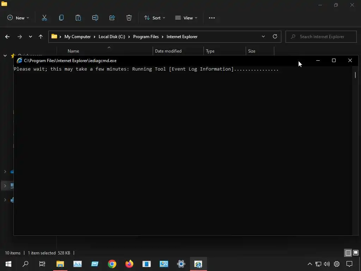This screenshot has width=361, height=271.
Task: Open the chart monitor app in taskbar
Action: point(77,264)
